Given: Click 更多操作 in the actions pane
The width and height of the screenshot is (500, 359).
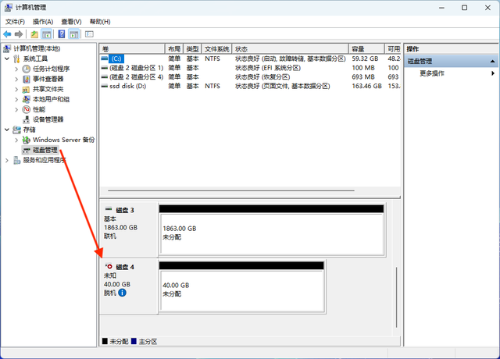Looking at the screenshot, I should coord(432,73).
